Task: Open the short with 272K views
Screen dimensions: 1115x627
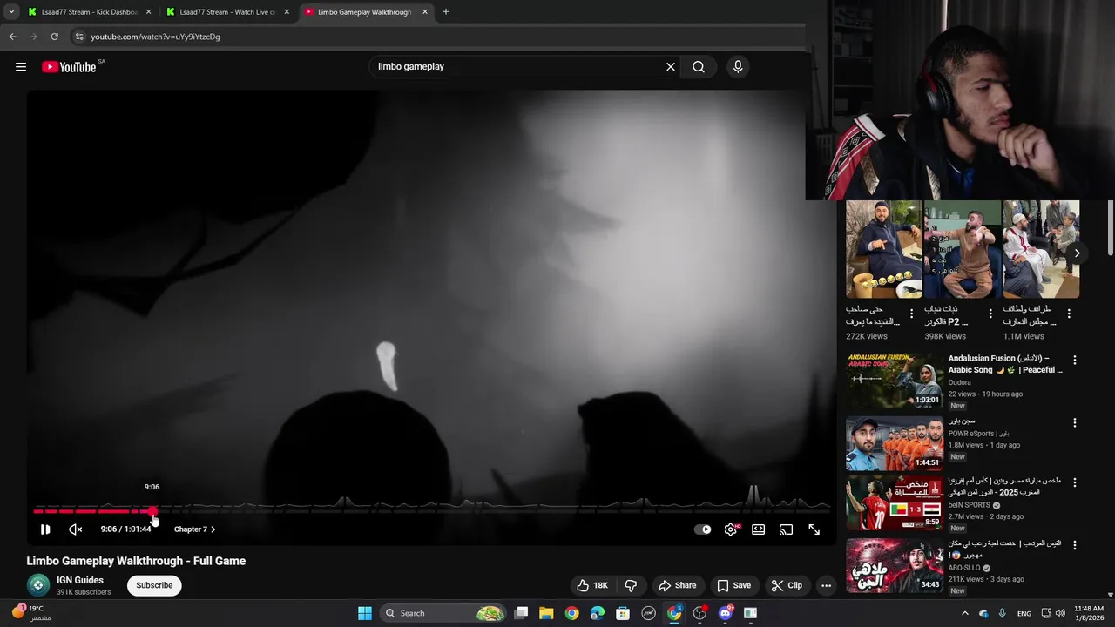Action: [x=884, y=249]
